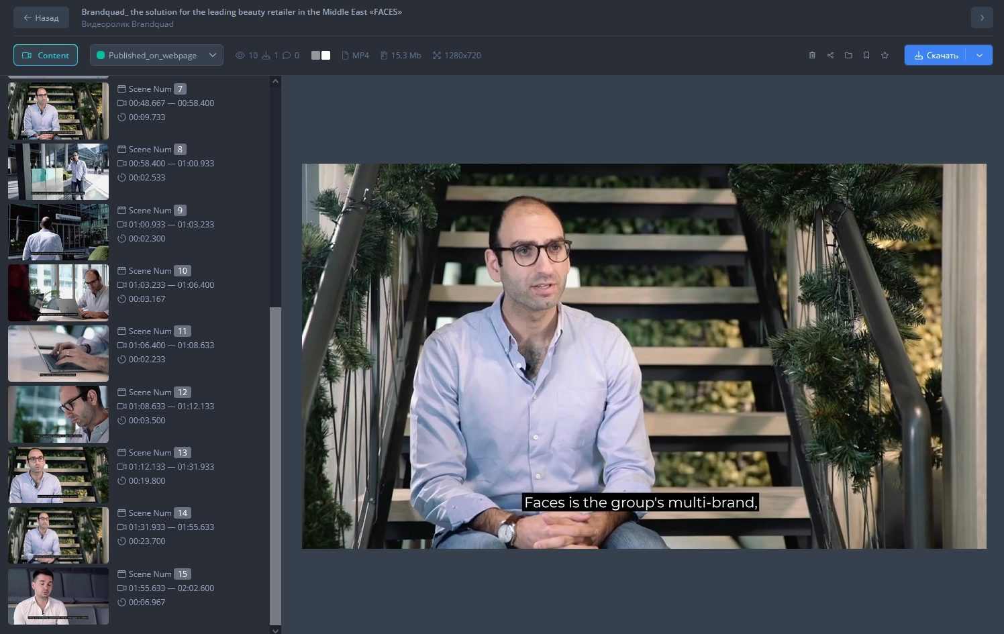Click the trash delete icon

[x=812, y=55]
